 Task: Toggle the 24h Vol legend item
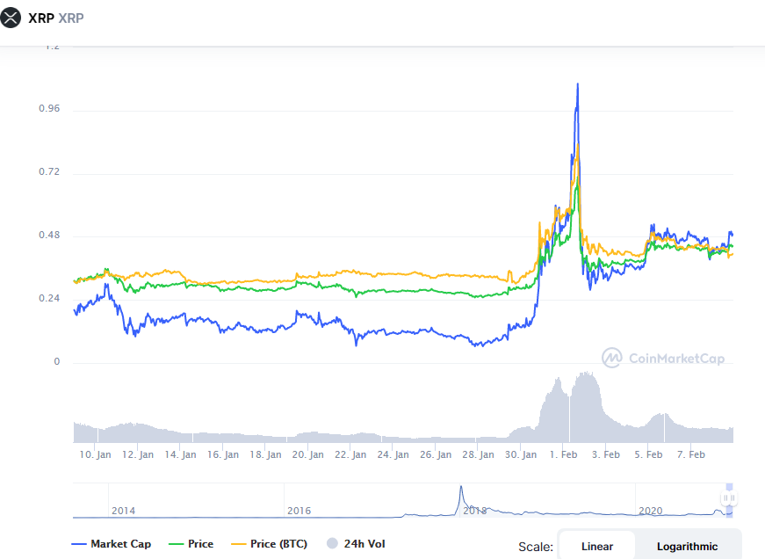[x=356, y=544]
